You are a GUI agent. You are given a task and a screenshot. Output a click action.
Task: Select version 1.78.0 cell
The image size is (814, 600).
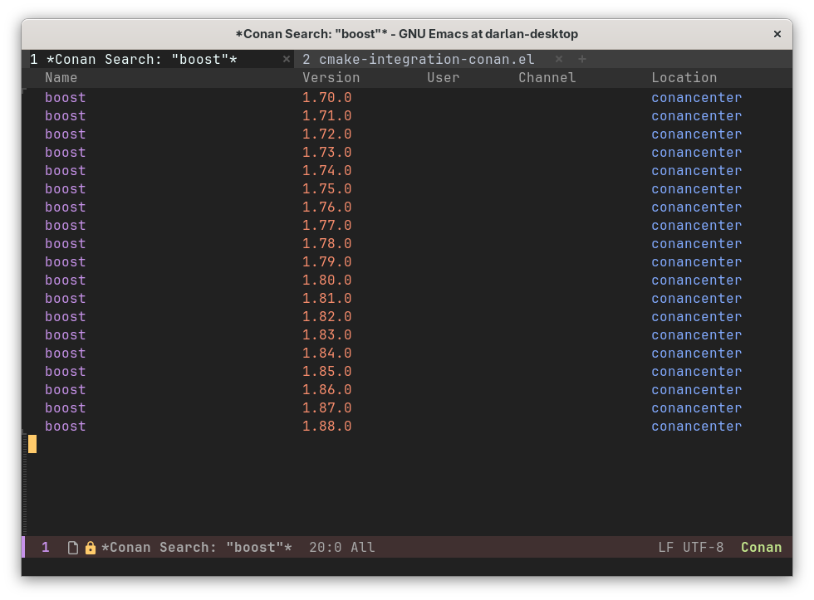(327, 244)
